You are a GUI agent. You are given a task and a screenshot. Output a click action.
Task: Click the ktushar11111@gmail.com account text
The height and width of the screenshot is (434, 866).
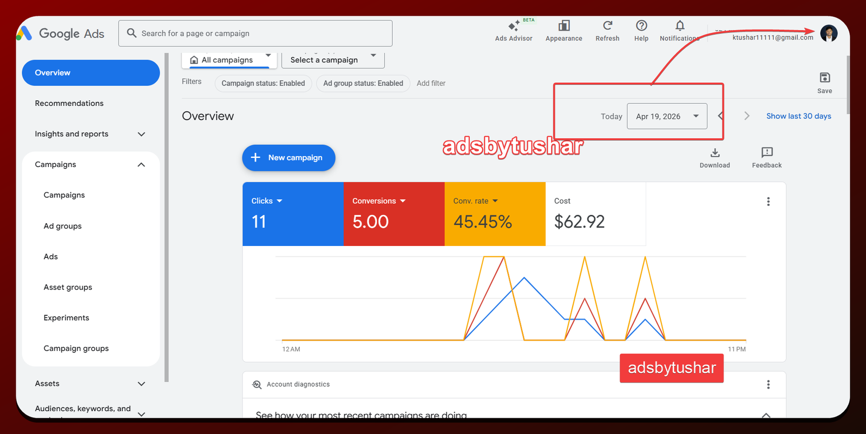pyautogui.click(x=772, y=37)
